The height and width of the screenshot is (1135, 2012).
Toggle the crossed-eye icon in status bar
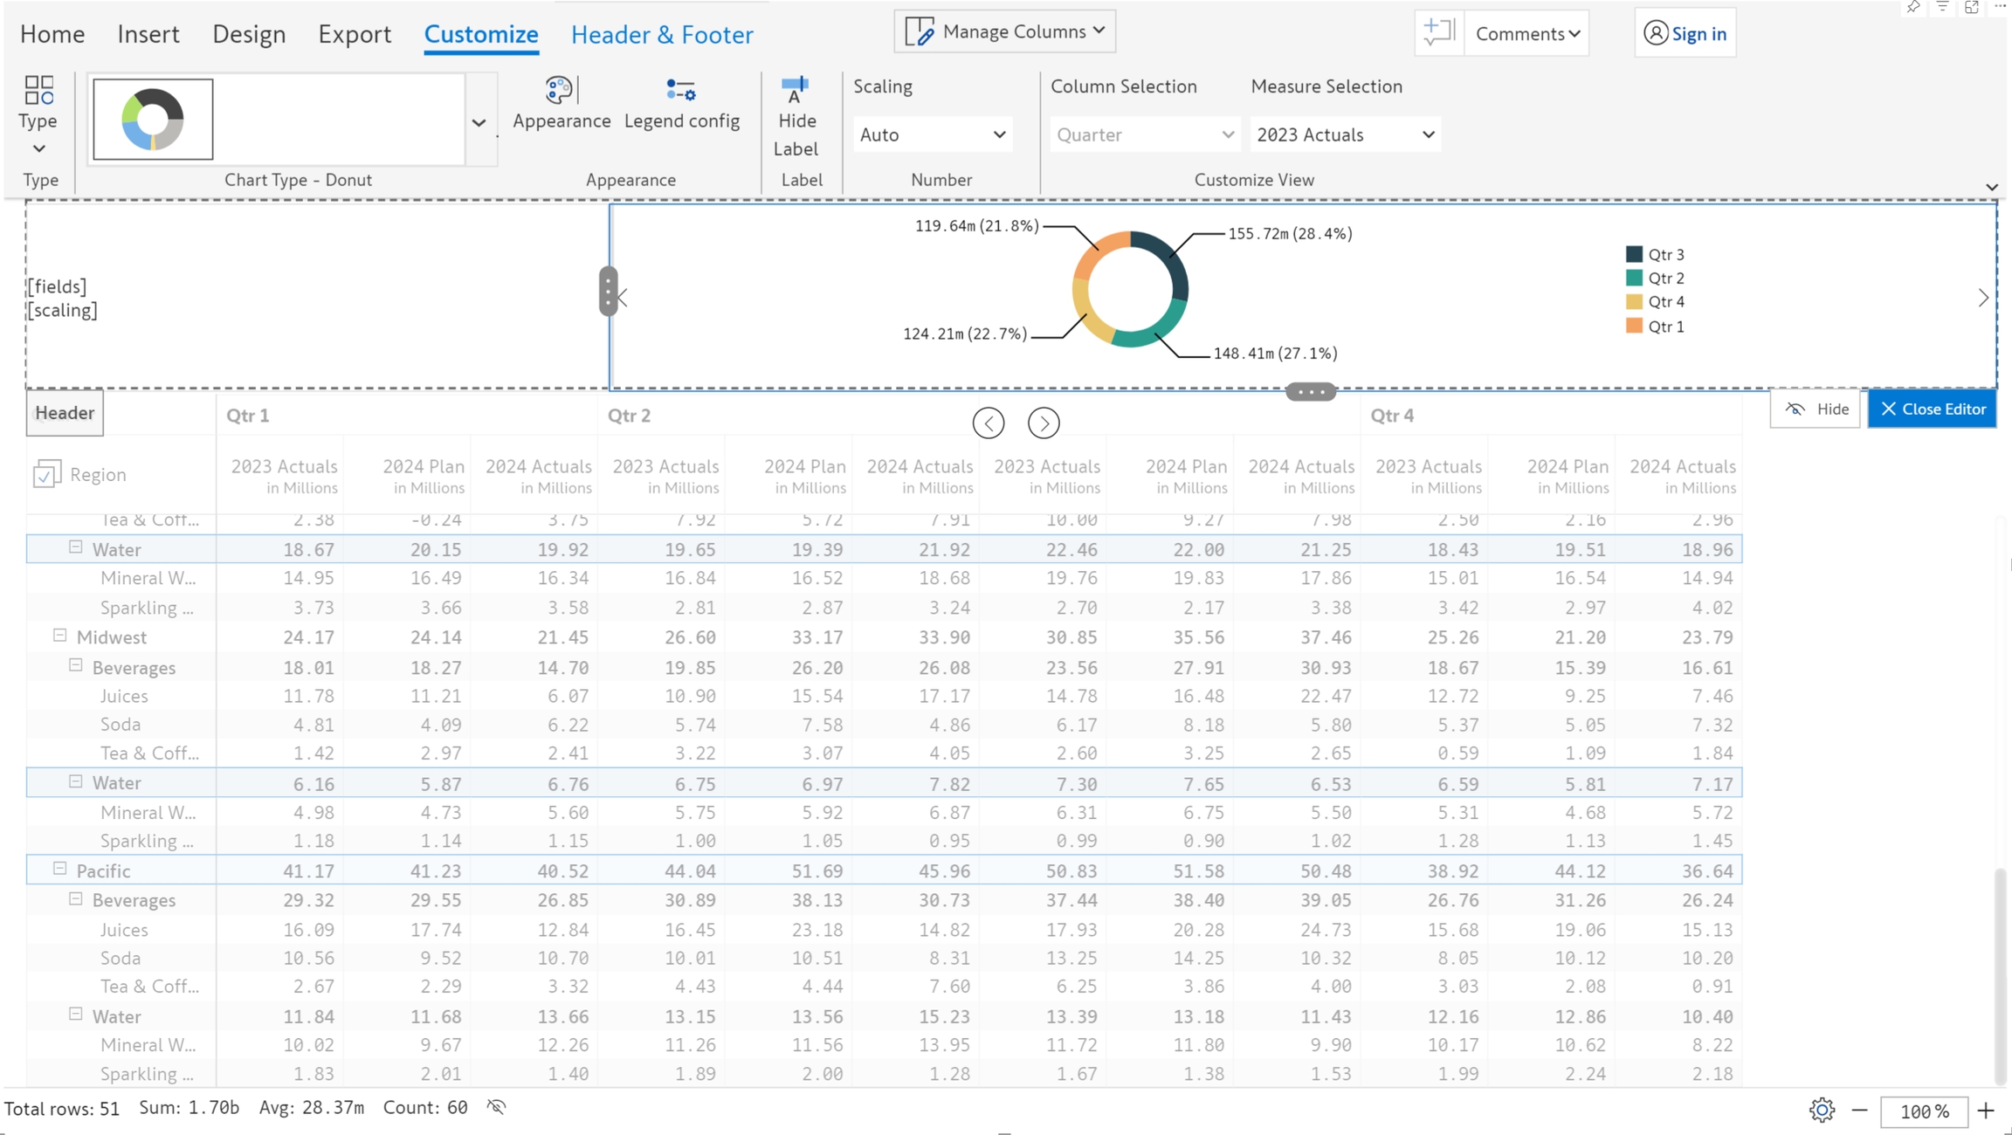pyautogui.click(x=496, y=1108)
